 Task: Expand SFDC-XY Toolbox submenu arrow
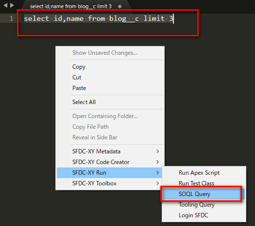click(x=157, y=183)
